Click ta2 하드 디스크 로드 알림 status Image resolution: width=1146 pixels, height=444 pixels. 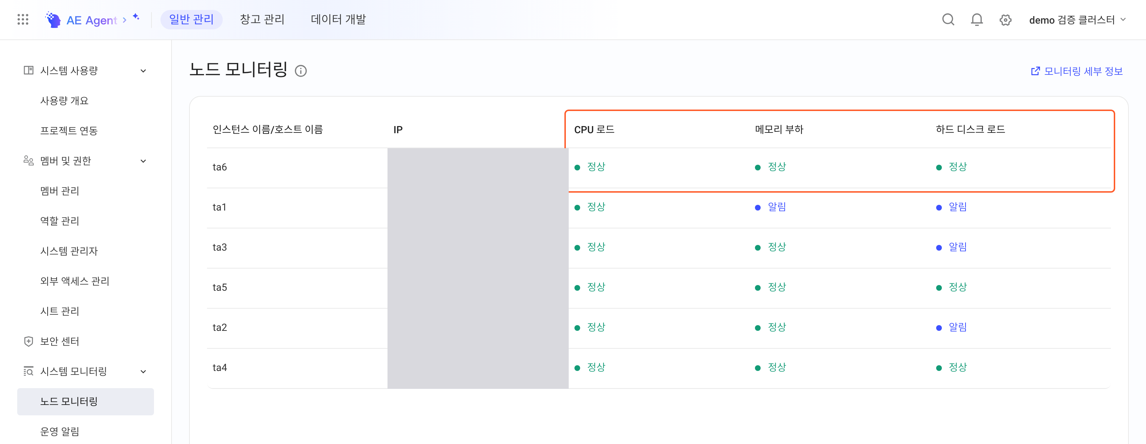[x=952, y=327]
